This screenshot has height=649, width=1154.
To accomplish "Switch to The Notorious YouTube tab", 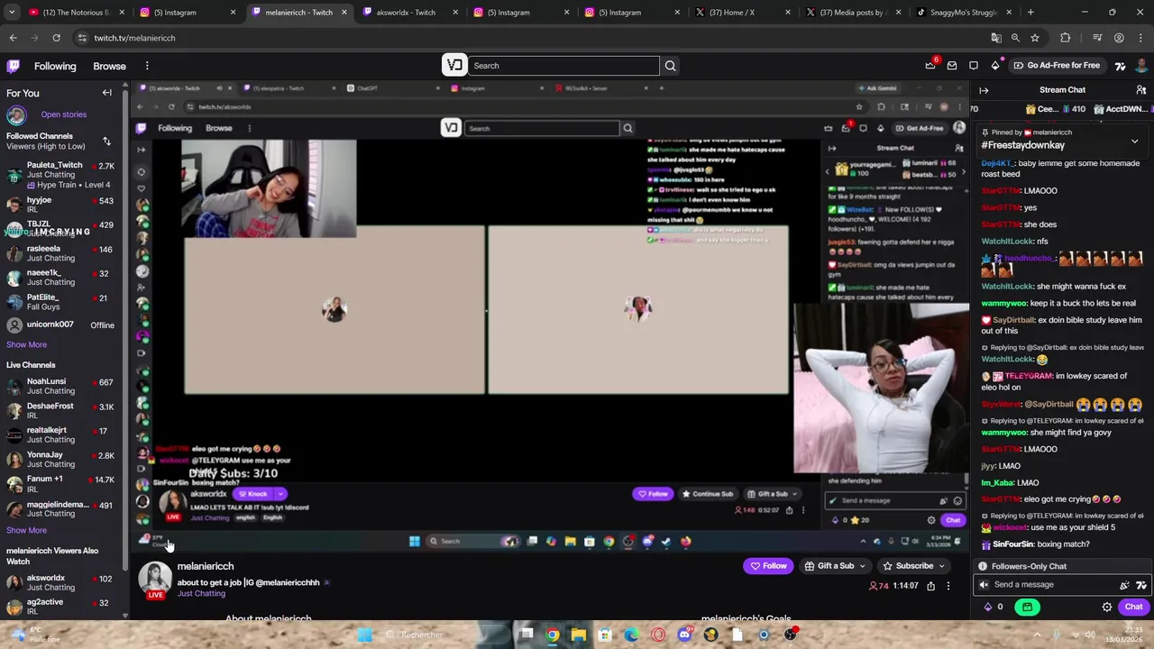I will click(76, 13).
